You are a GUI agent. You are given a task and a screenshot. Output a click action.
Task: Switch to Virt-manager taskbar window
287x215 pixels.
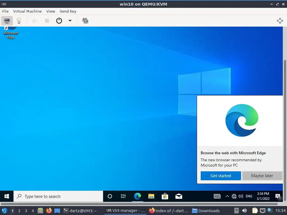pyautogui.click(x=125, y=211)
